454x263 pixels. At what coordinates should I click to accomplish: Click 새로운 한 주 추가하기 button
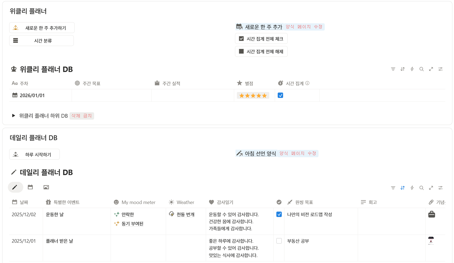pos(42,28)
